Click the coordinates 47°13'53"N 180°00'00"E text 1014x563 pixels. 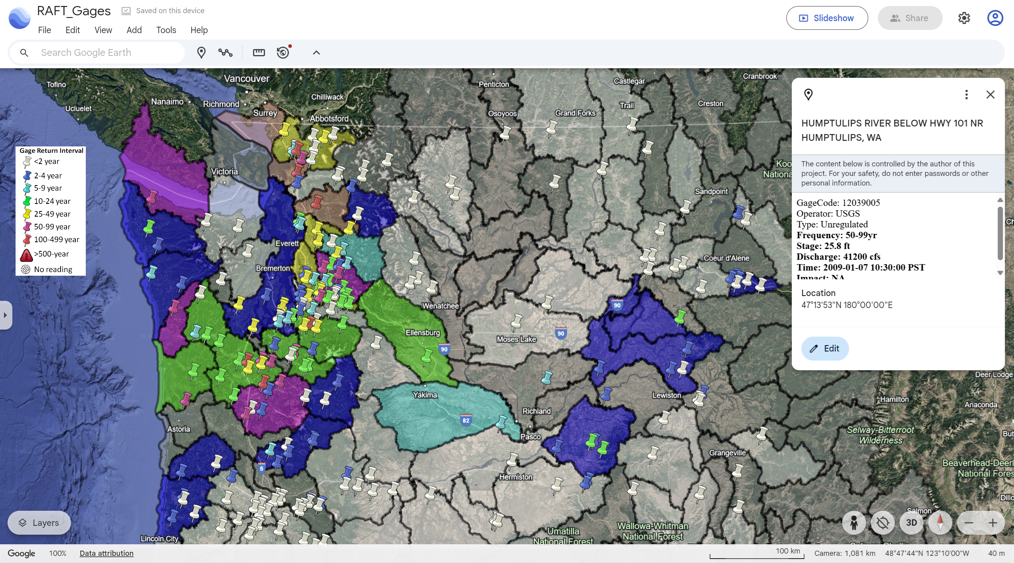point(847,305)
